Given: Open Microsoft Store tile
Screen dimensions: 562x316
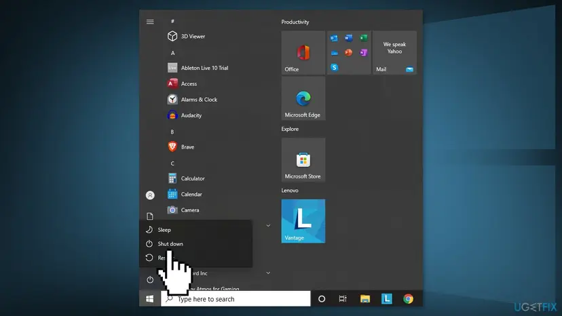Looking at the screenshot, I should (x=303, y=160).
